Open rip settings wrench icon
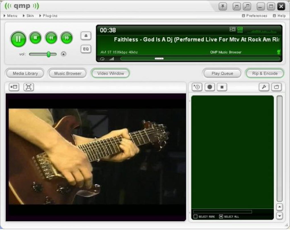The image size is (290, 230). (x=264, y=87)
